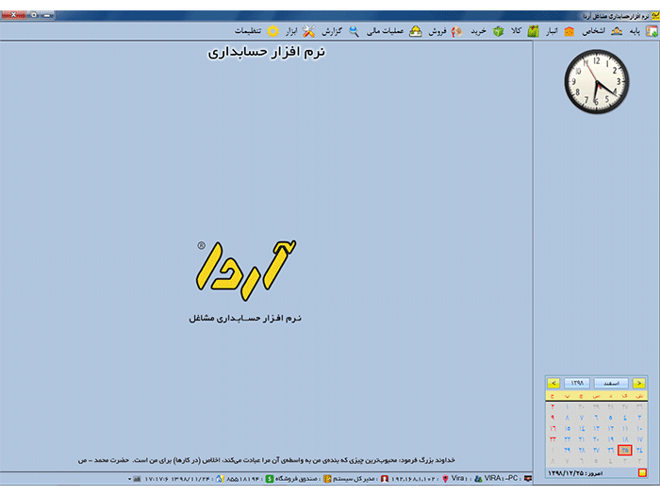The image size is (660, 495).
Task: Open the month اسفند selector in the calendar
Action: [611, 383]
